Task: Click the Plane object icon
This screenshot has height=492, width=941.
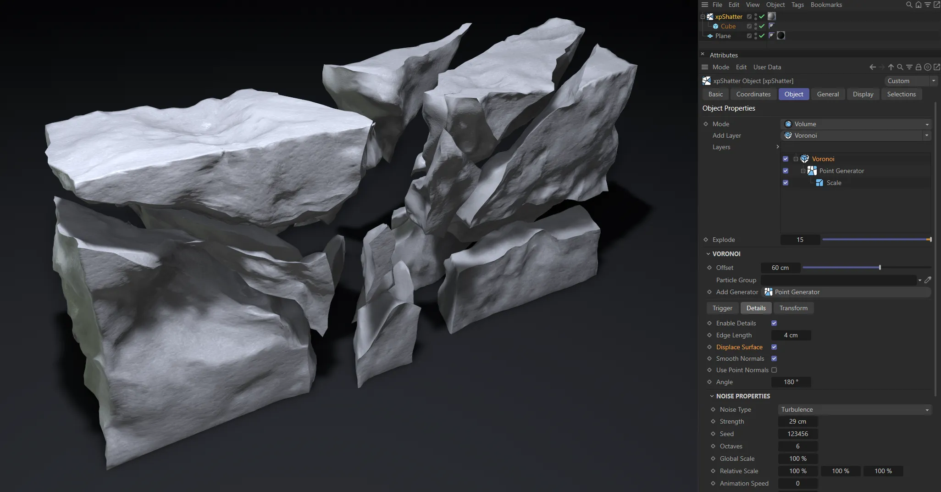Action: tap(710, 36)
